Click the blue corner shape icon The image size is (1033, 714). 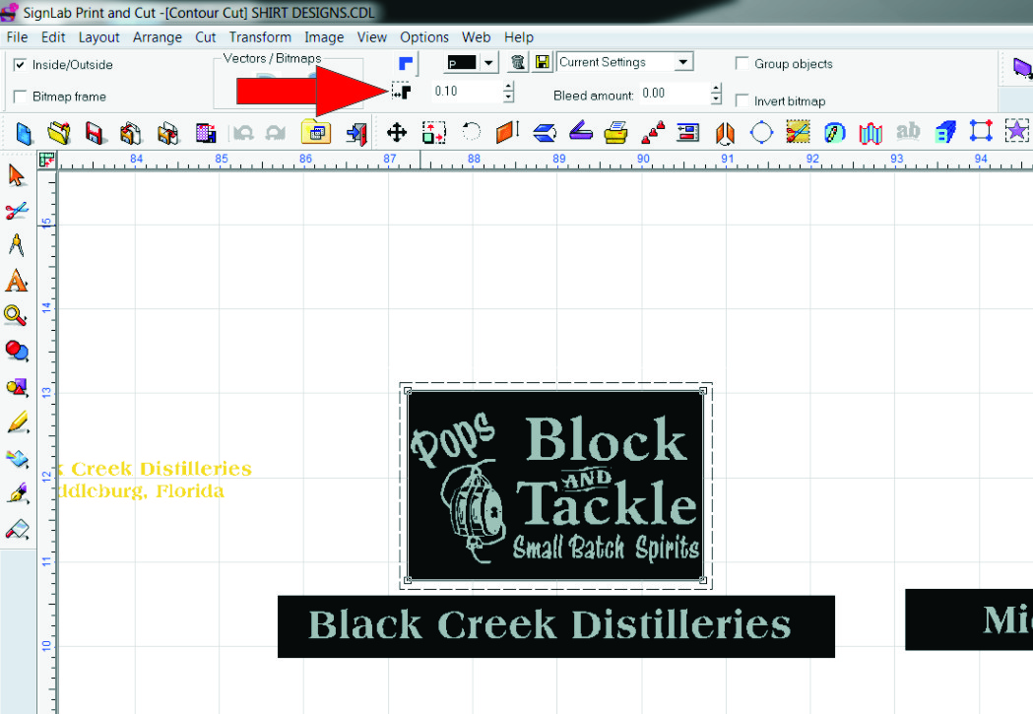[406, 63]
